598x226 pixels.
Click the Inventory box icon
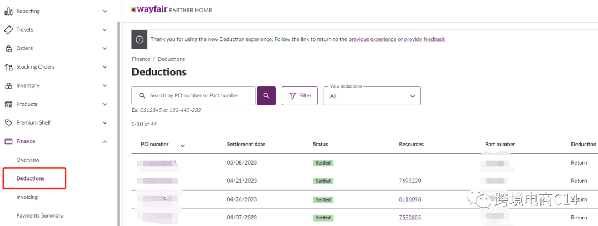[x=8, y=86]
